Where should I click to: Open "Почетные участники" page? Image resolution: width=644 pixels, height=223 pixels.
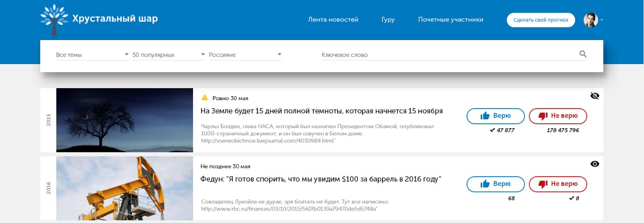tap(450, 20)
